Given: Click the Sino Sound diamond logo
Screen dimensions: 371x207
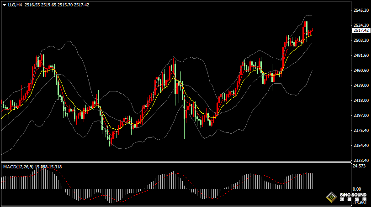Looking at the screenshot, I should click(331, 197).
